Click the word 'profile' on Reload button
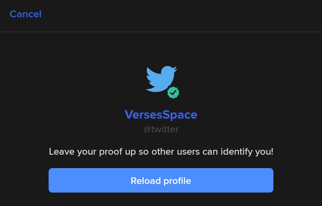 pyautogui.click(x=177, y=181)
